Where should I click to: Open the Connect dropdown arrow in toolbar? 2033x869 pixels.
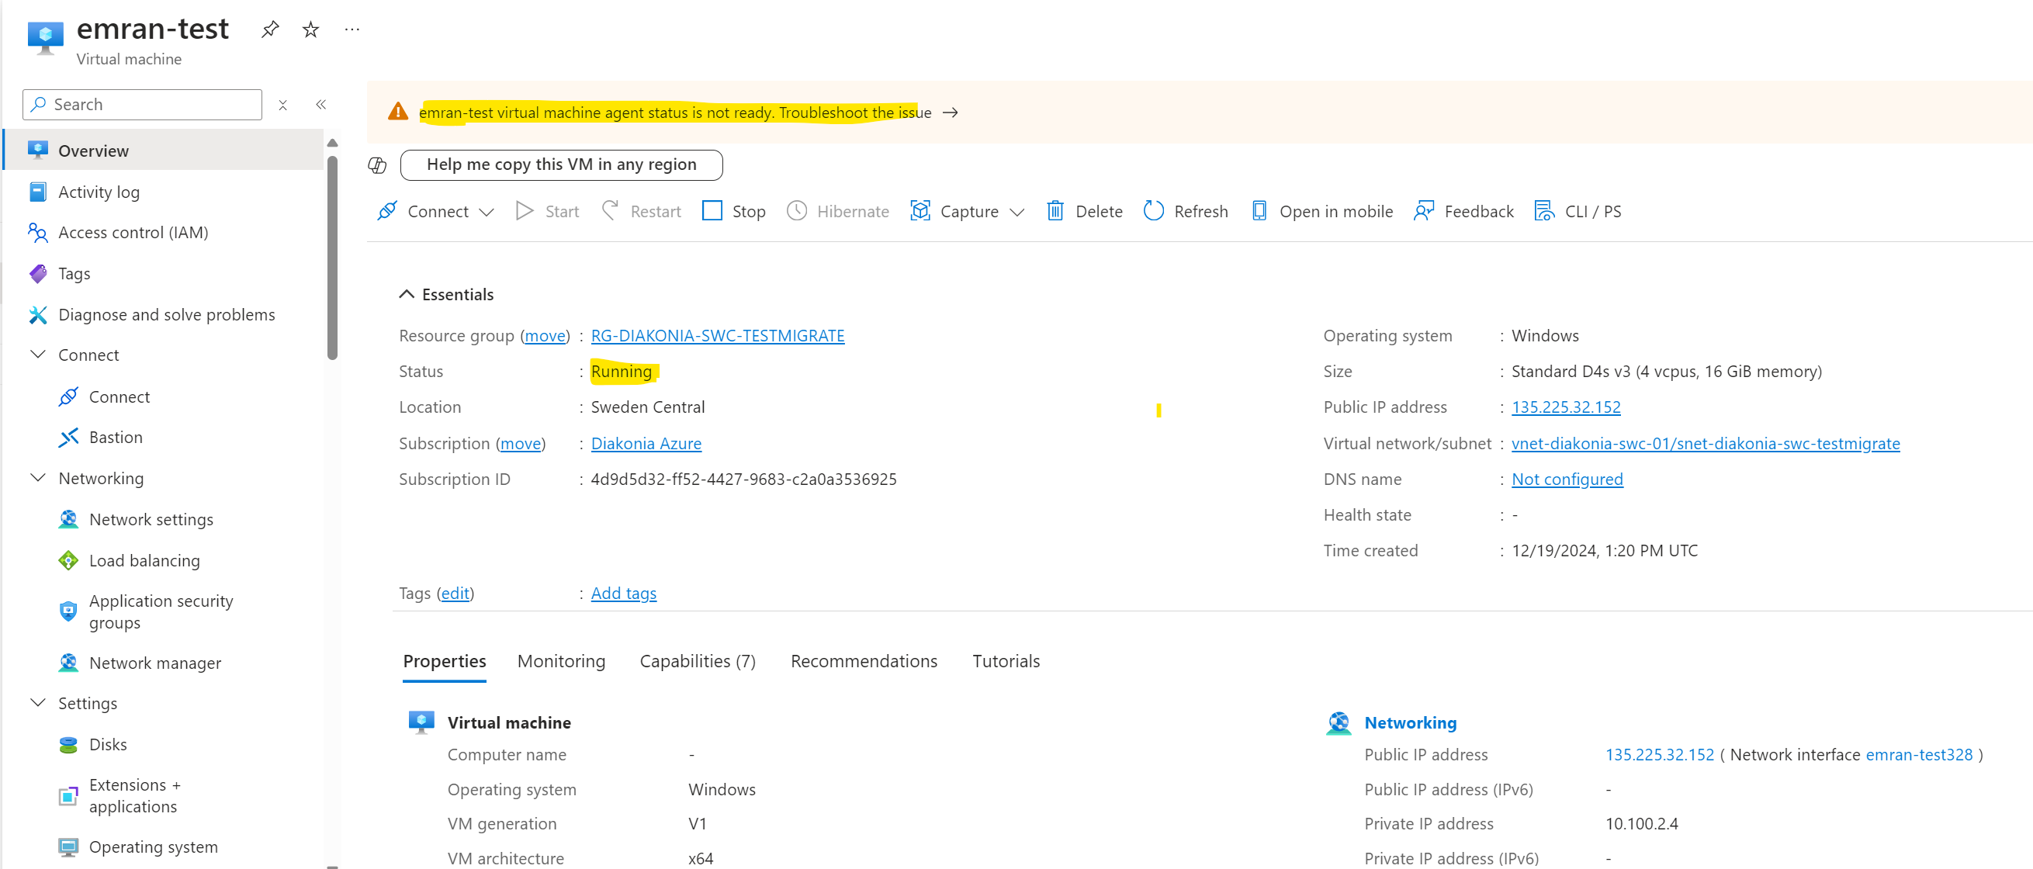click(x=487, y=212)
